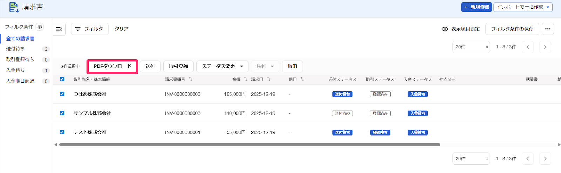Image resolution: width=561 pixels, height=173 pixels.
Task: Click クリア to clear filters
Action: [121, 29]
